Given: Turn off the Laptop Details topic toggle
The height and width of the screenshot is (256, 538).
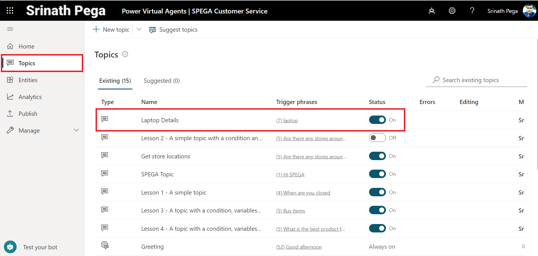Looking at the screenshot, I should [377, 120].
